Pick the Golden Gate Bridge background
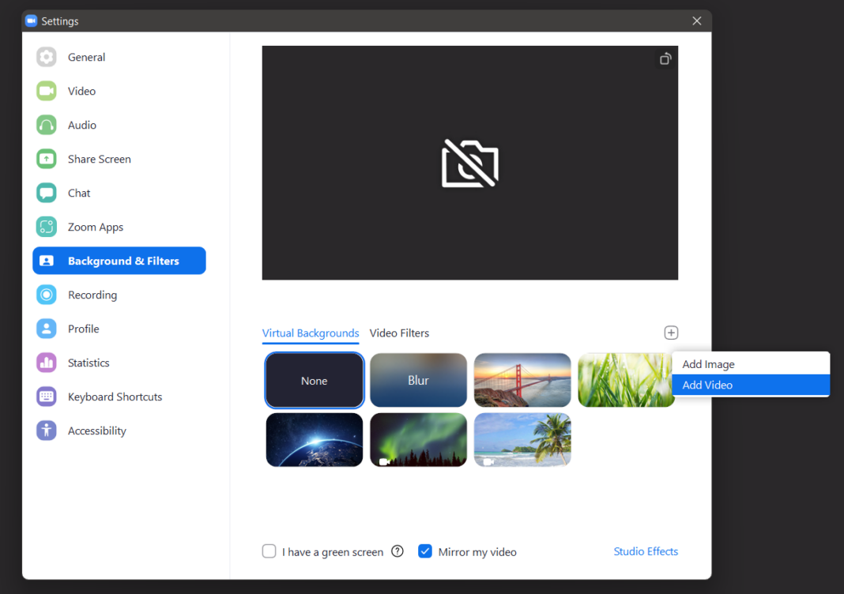This screenshot has width=844, height=594. pyautogui.click(x=522, y=380)
